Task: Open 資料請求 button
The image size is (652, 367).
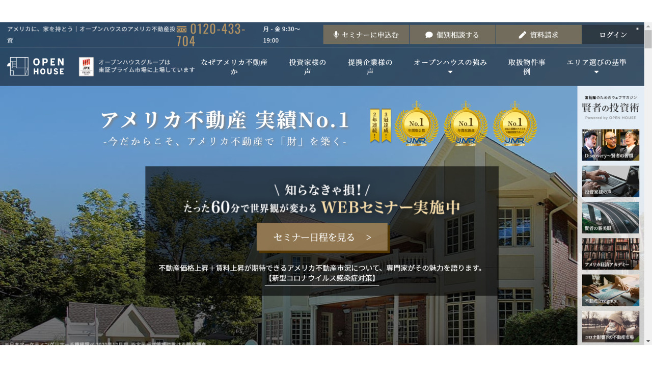Action: (538, 35)
